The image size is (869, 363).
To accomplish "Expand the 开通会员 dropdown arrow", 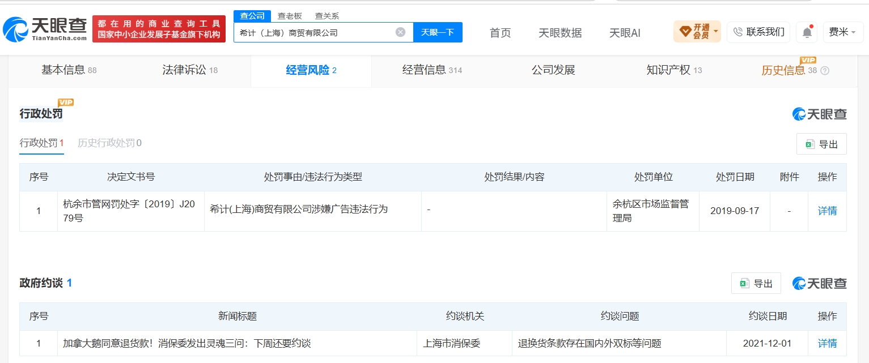I will (716, 32).
